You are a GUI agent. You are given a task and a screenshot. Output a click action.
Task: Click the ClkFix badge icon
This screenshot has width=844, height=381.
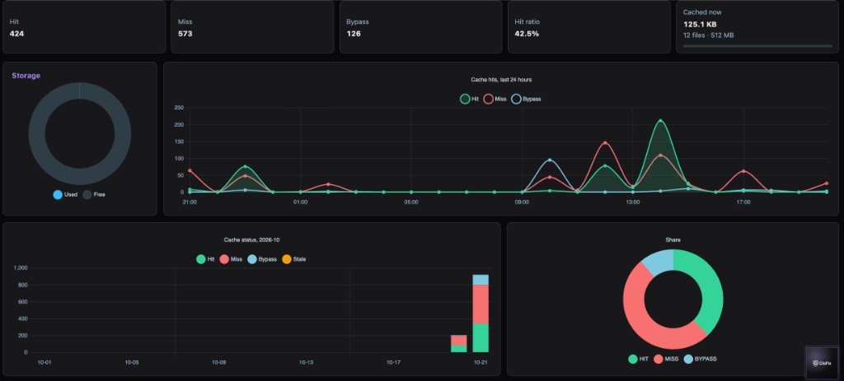pyautogui.click(x=822, y=363)
